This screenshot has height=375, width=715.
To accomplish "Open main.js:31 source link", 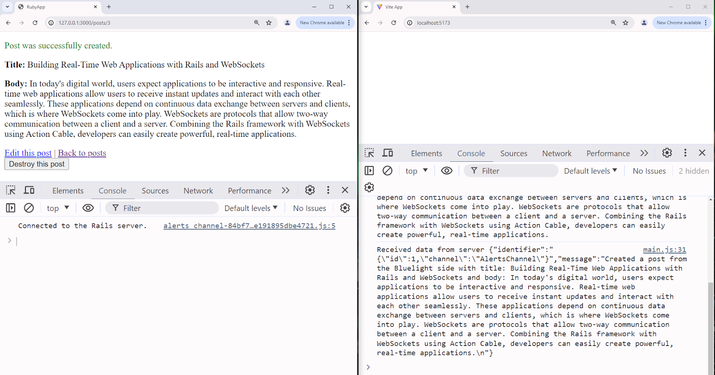I will [665, 250].
